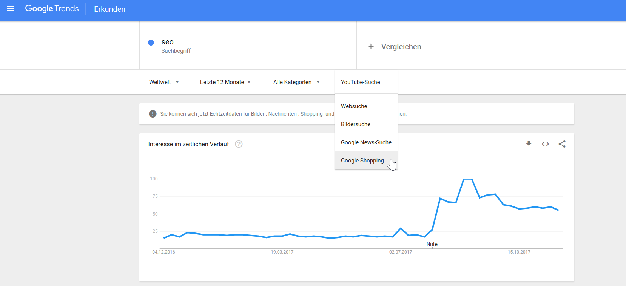Select Websuche from the open menu
This screenshot has height=286, width=626.
[x=354, y=106]
